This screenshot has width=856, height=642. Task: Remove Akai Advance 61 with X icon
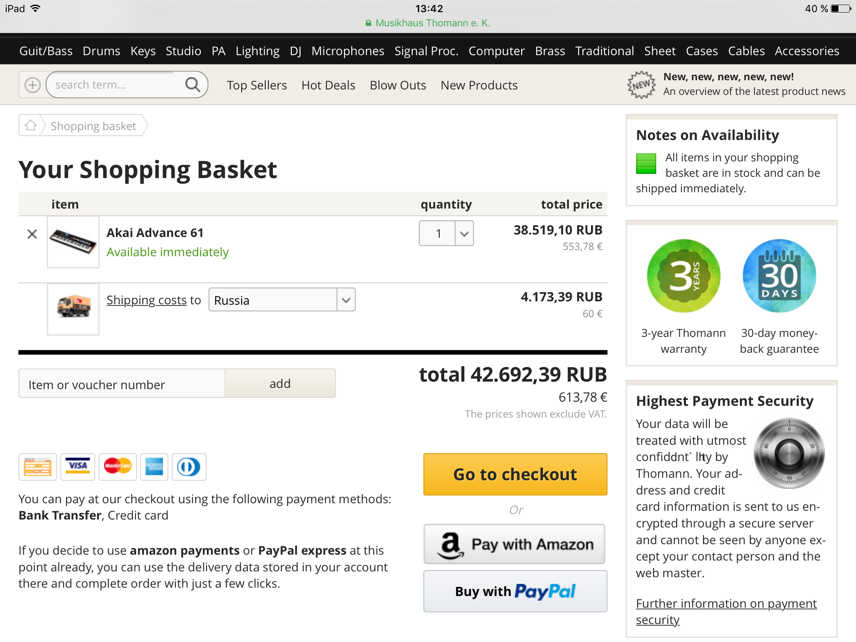point(32,234)
